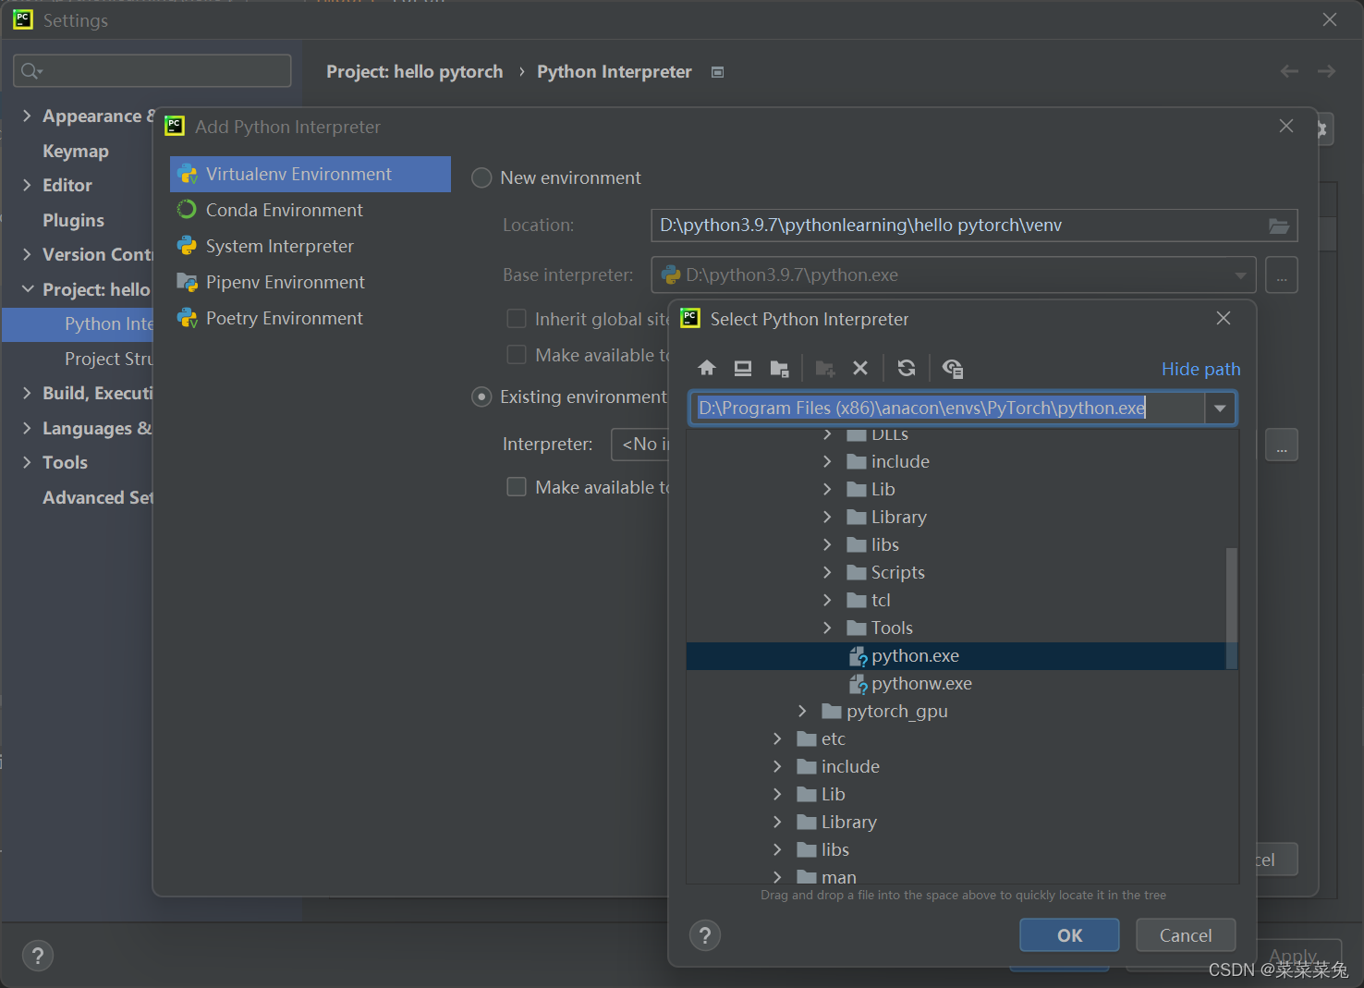Open Base interpreter dropdown

[x=1240, y=275]
